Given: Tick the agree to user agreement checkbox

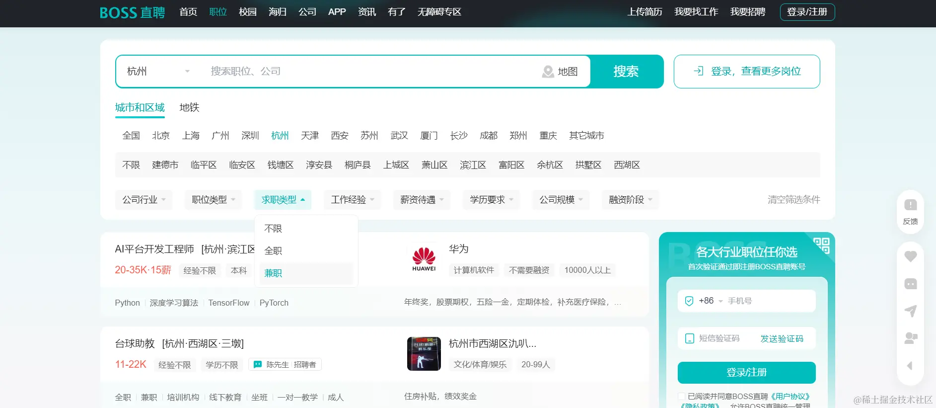Looking at the screenshot, I should (682, 397).
